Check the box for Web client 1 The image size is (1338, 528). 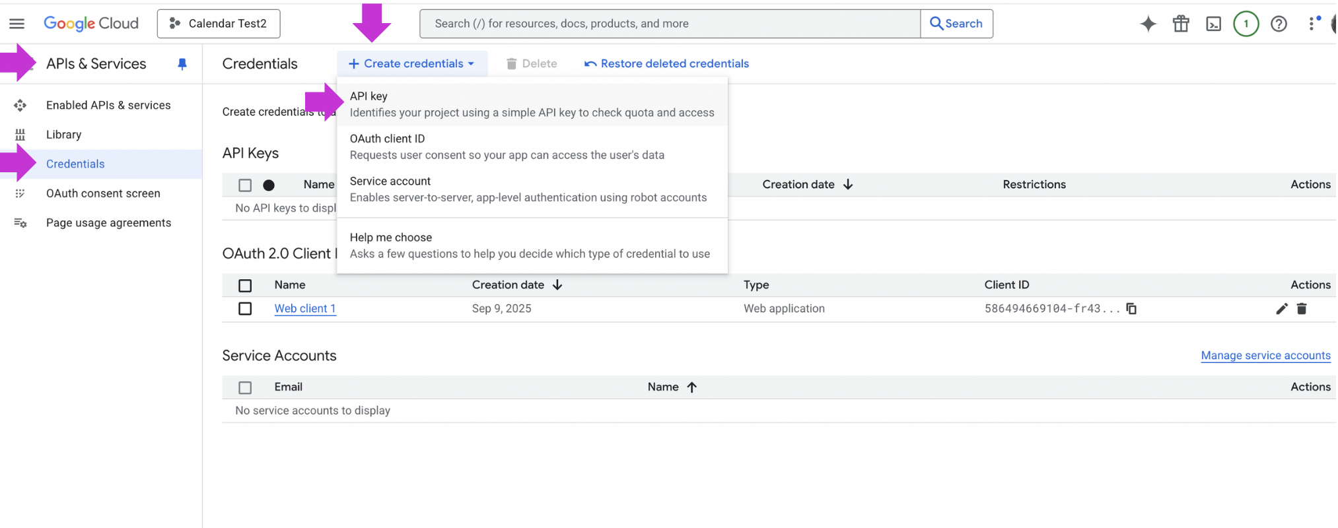coord(245,309)
